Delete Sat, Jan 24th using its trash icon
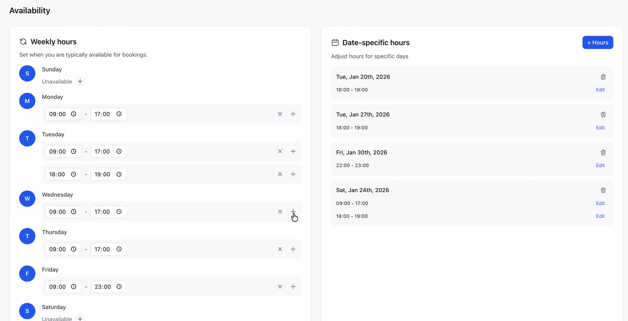The height and width of the screenshot is (321, 628). coord(603,190)
